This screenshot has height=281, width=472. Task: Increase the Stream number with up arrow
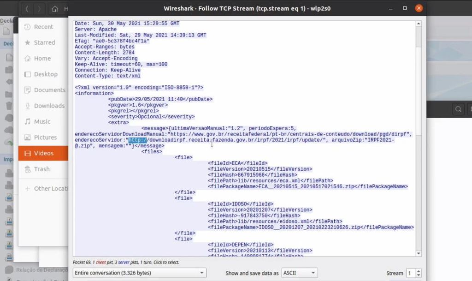419,271
